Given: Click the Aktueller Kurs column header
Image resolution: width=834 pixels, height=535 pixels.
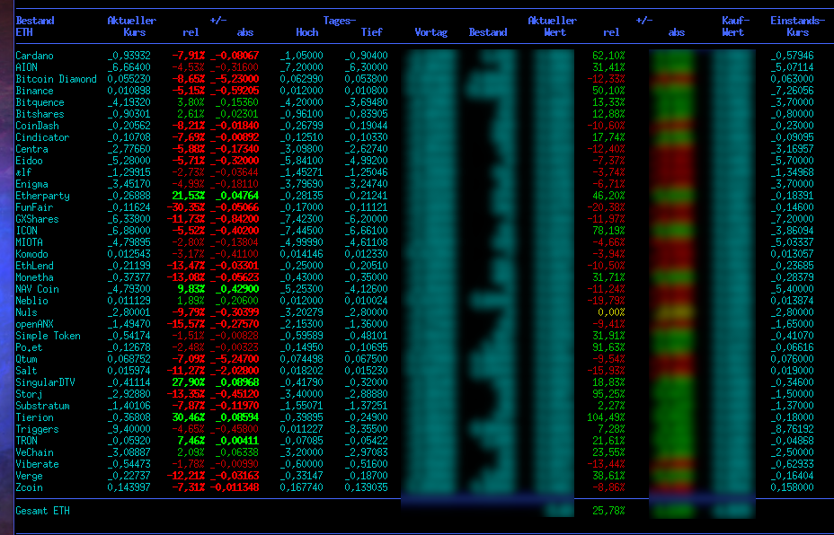Looking at the screenshot, I should 132,27.
